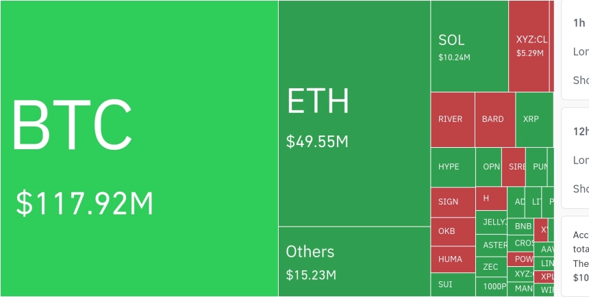
Task: Select the green XRP tile
Action: pyautogui.click(x=534, y=119)
